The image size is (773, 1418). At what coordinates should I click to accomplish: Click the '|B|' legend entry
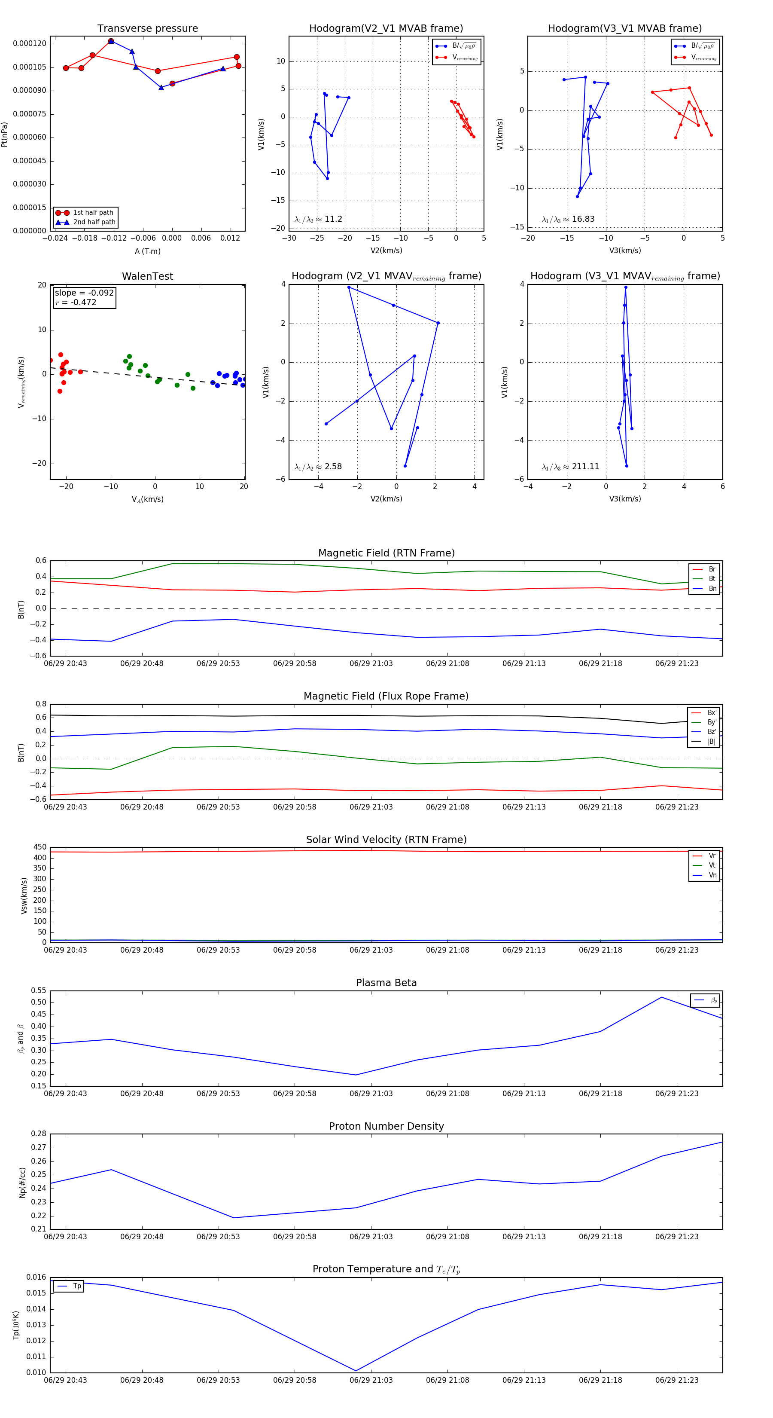(704, 742)
